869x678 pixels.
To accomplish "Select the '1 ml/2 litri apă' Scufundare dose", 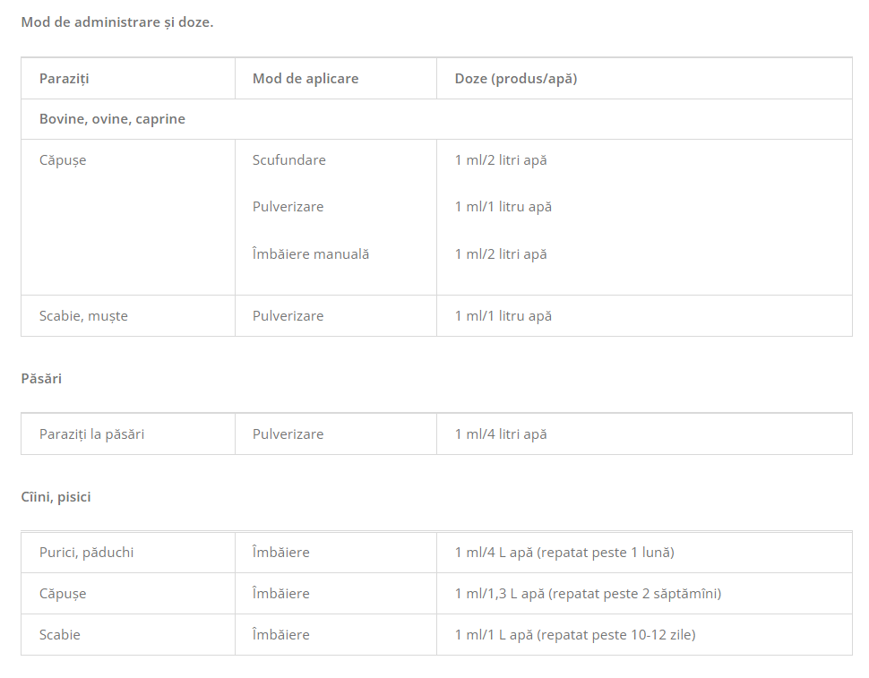I will pyautogui.click(x=501, y=160).
